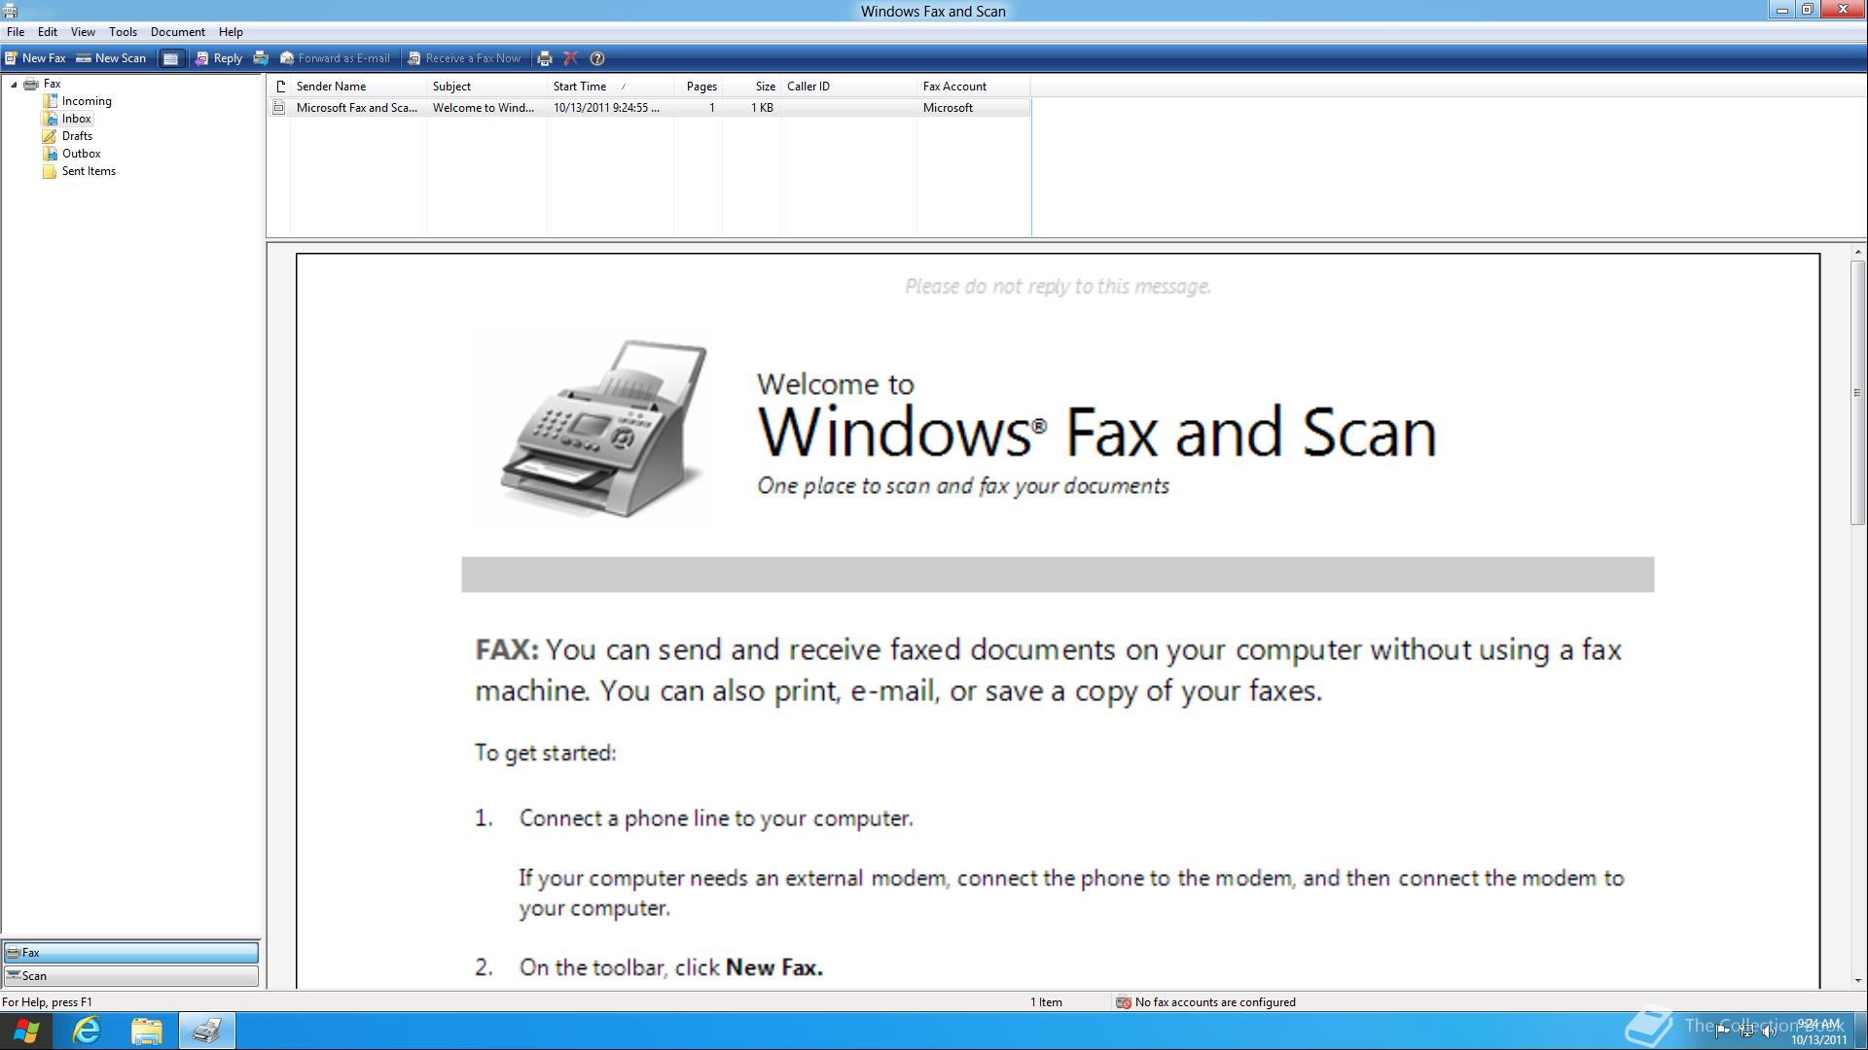Click the 10/13/2011 start time cell
The width and height of the screenshot is (1868, 1050).
coord(606,108)
